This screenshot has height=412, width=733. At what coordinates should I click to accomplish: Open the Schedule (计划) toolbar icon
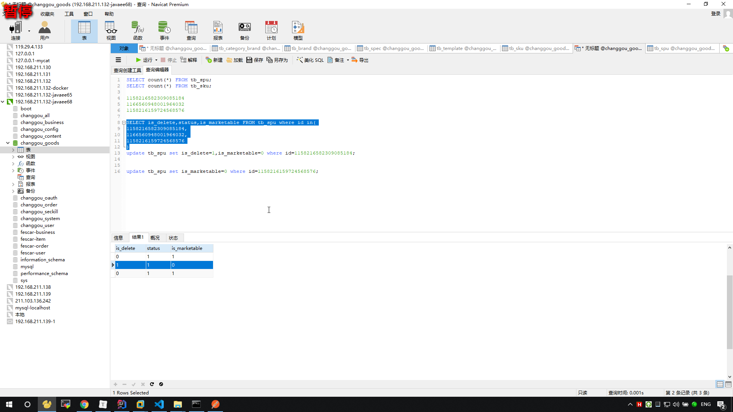[x=271, y=31]
